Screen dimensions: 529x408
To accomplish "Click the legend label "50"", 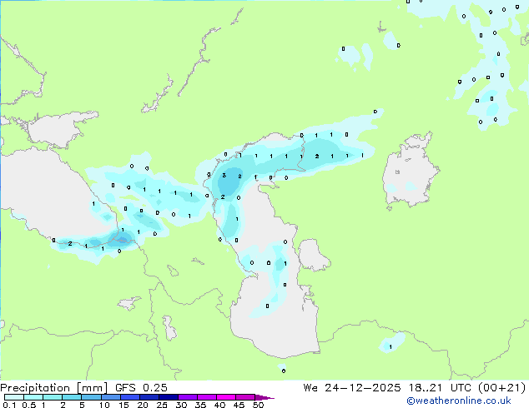I will pos(258,405).
